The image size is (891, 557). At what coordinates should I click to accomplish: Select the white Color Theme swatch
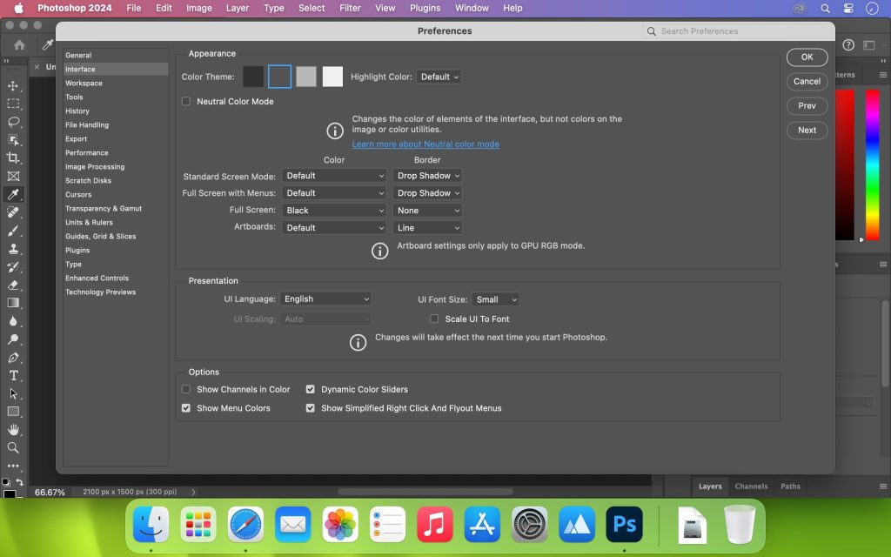332,76
